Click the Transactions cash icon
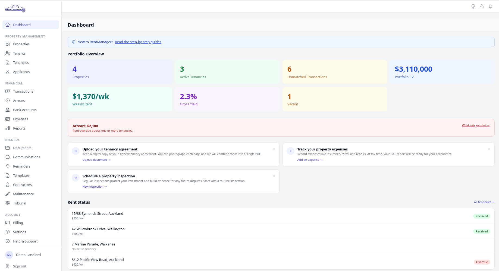499x271 pixels. click(x=8, y=91)
